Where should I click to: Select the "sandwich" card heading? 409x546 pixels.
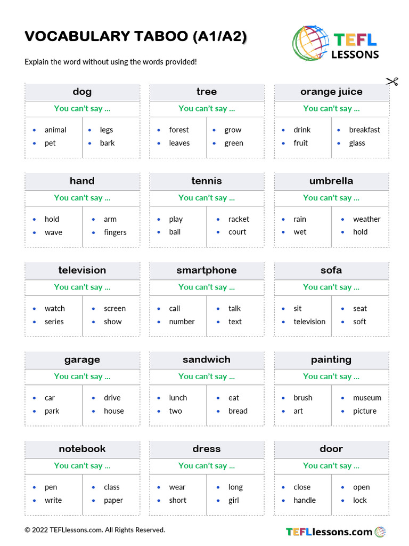207,359
